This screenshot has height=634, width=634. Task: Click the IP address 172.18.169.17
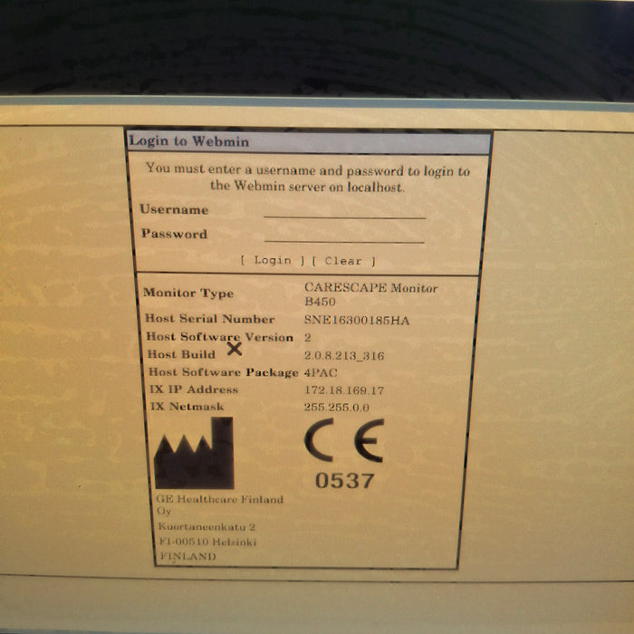click(344, 389)
